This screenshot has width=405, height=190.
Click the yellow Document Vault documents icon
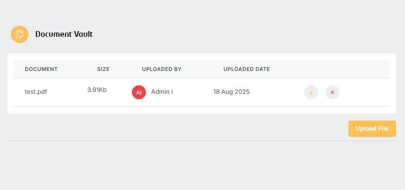[19, 34]
